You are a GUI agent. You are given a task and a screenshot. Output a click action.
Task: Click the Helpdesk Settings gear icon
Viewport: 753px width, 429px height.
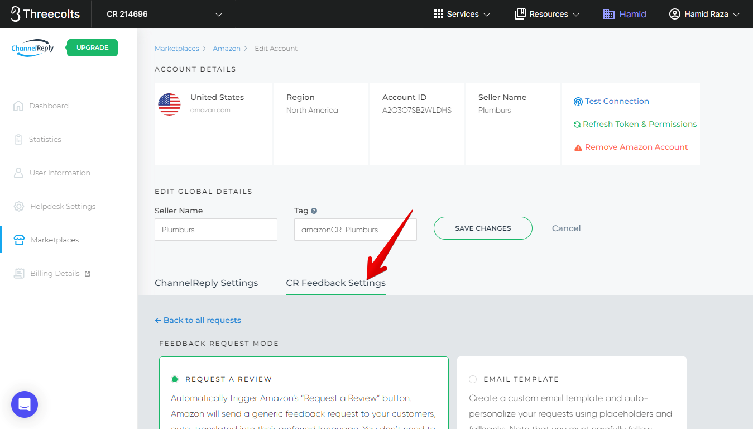[19, 206]
